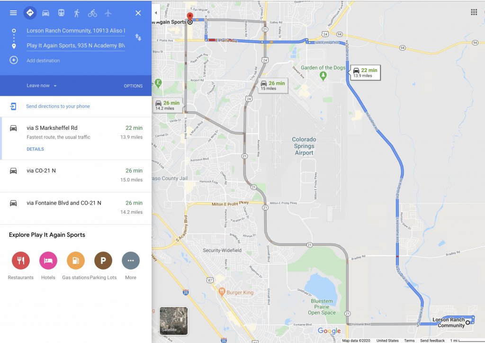Image resolution: width=485 pixels, height=343 pixels.
Task: Select walking travel mode icon
Action: pos(77,13)
